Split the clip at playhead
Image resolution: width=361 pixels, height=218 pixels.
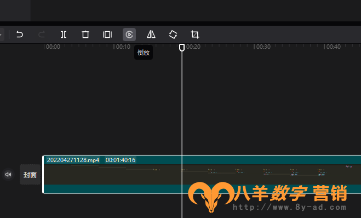click(x=64, y=35)
